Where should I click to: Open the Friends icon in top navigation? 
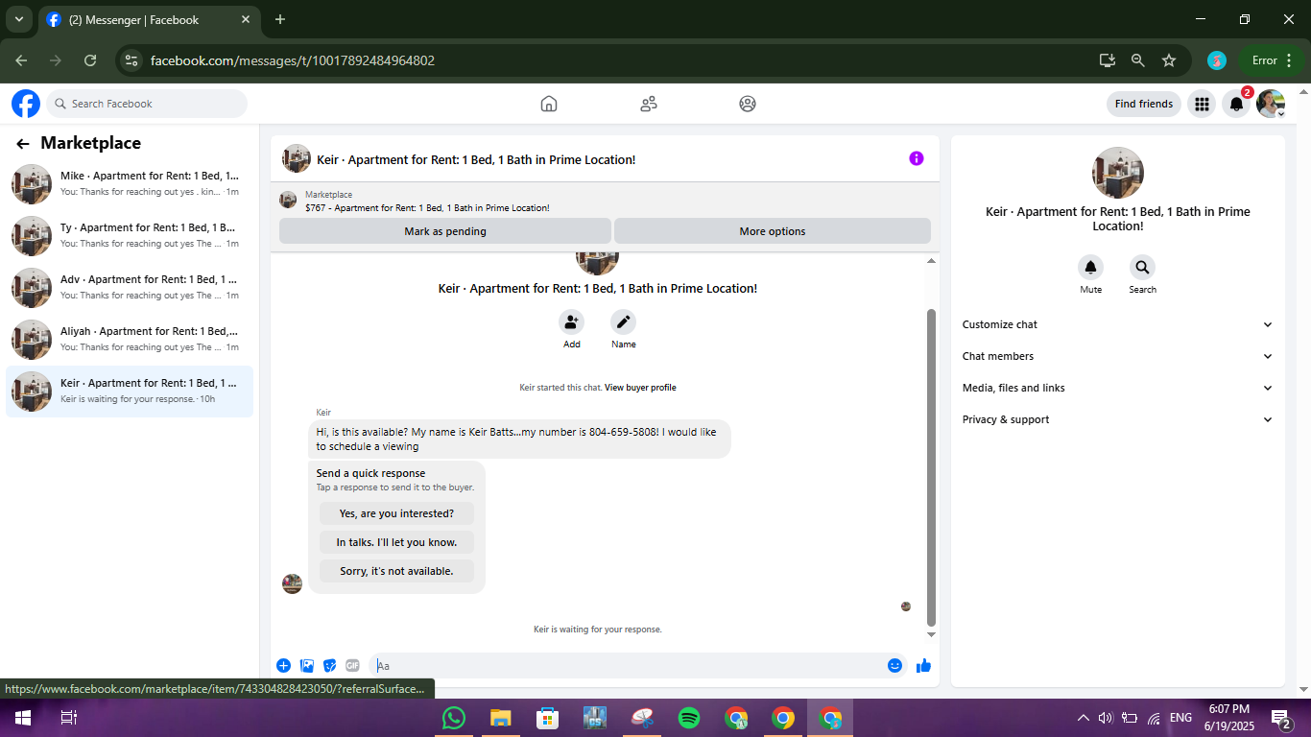pyautogui.click(x=649, y=104)
